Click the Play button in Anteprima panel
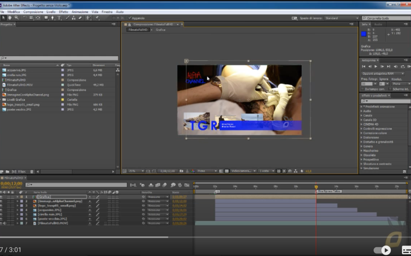411x256 pixels. coord(376,67)
